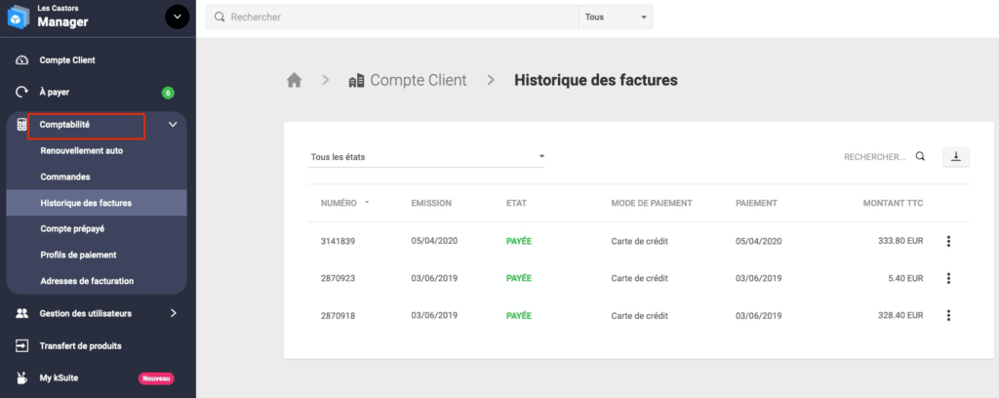Open Renouvellement auto submenu item

82,151
